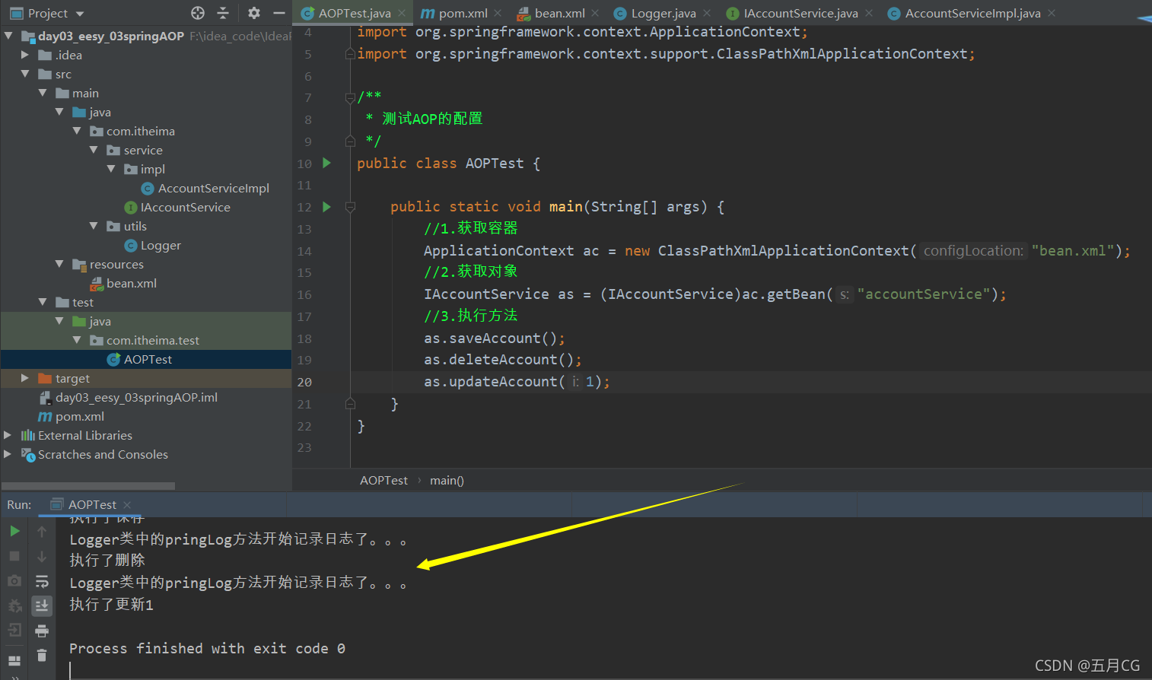
Task: Collapse the resources folder
Action: click(x=59, y=264)
